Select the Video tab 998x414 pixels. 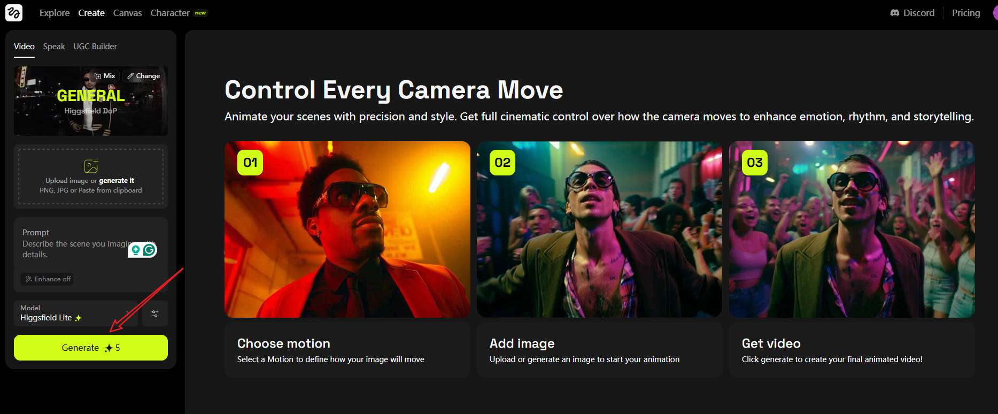[24, 47]
